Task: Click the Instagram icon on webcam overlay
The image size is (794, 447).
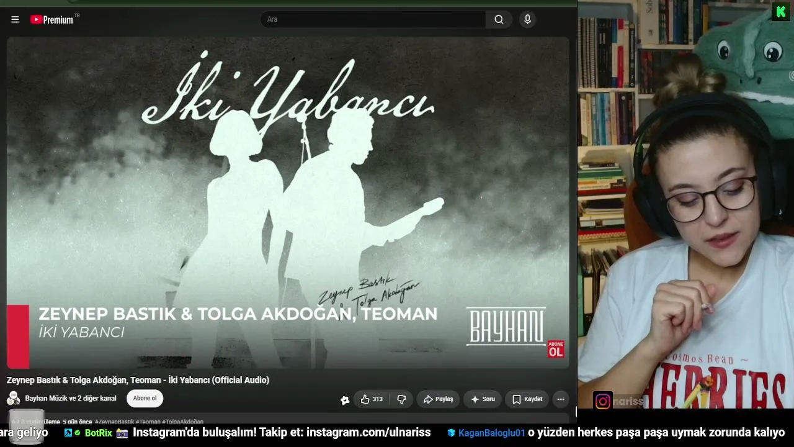Action: 602,401
